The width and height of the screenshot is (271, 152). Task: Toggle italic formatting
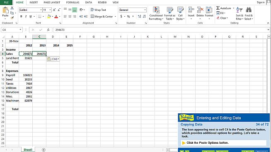[26, 17]
